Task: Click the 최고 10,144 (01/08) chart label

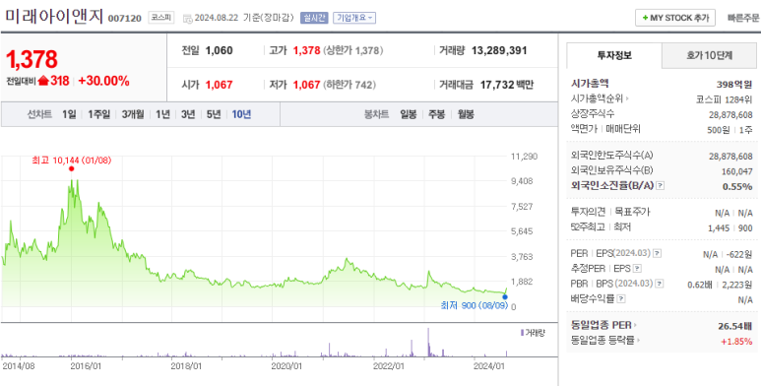Action: click(x=71, y=160)
